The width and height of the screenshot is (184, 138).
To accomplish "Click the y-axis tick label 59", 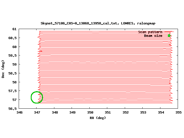I will pos(14,64).
